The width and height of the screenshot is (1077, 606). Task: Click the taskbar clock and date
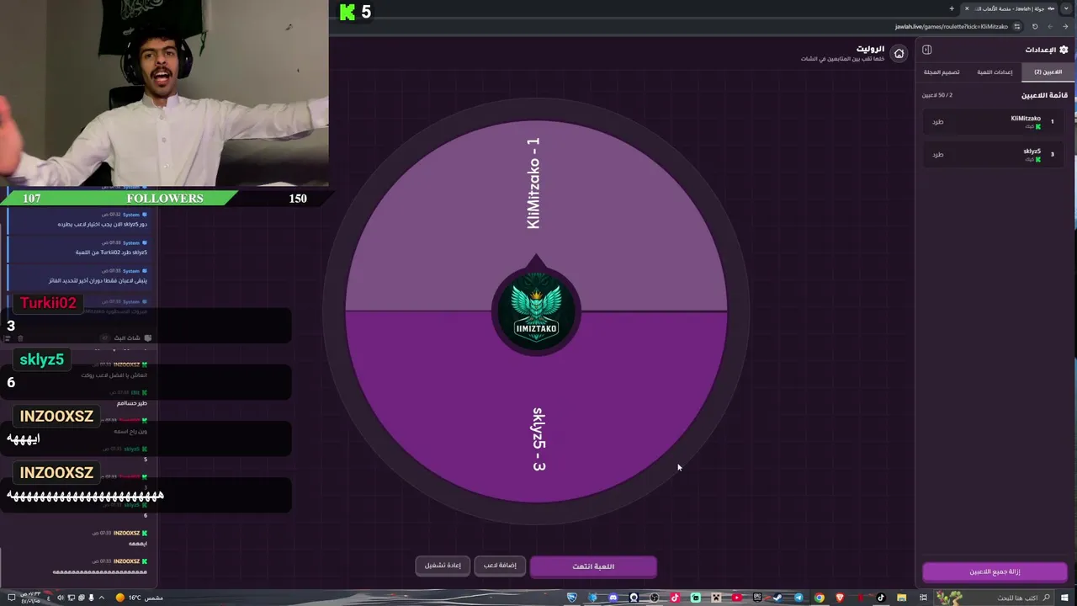pyautogui.click(x=30, y=598)
